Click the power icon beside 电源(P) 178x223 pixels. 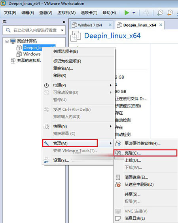coord(46,85)
